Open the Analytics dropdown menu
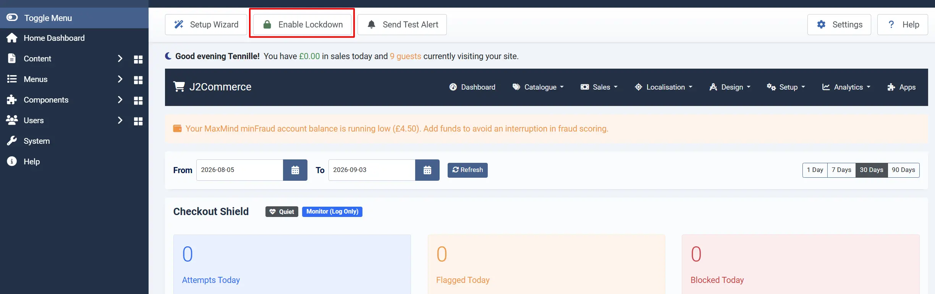935x294 pixels. click(846, 87)
